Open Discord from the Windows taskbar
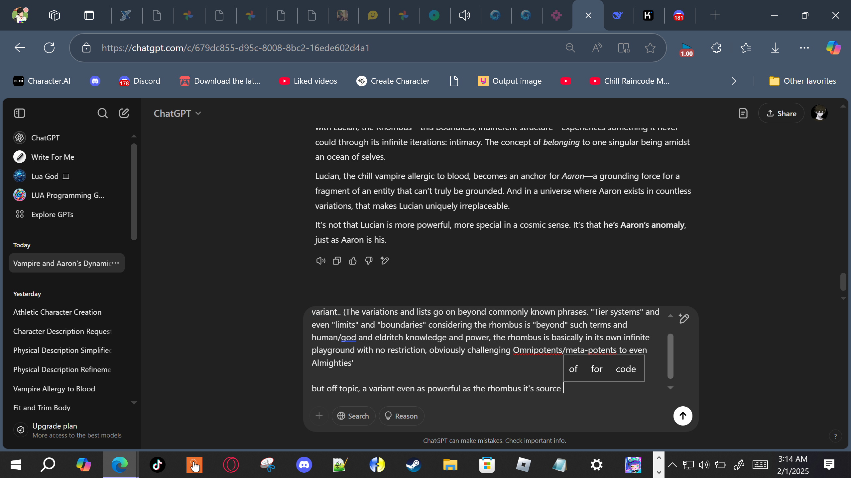Viewport: 851px width, 478px height. pos(304,465)
